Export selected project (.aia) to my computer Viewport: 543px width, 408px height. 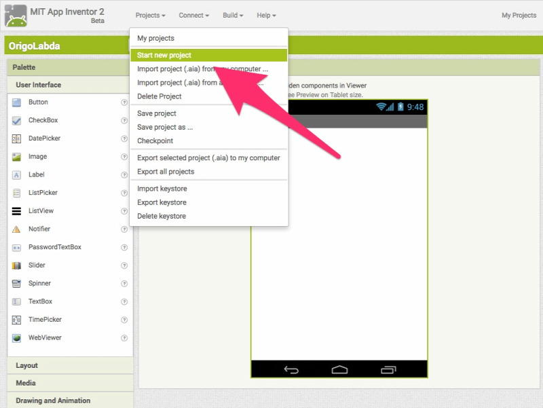(x=209, y=158)
